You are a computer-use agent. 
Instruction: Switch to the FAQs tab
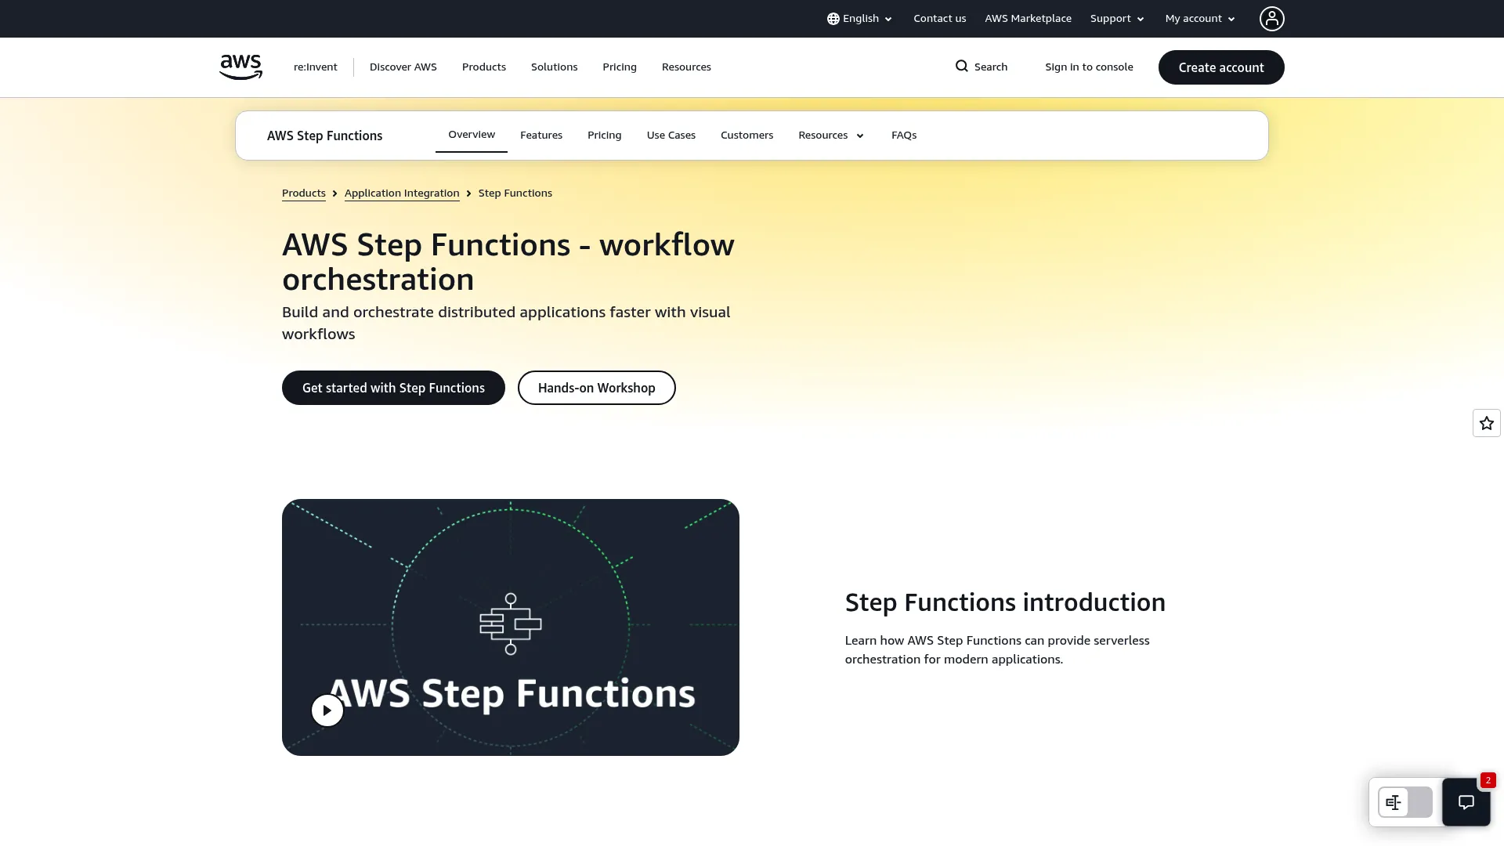(x=903, y=136)
